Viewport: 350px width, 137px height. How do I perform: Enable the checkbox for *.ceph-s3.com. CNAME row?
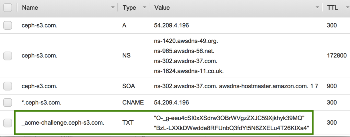(7, 102)
